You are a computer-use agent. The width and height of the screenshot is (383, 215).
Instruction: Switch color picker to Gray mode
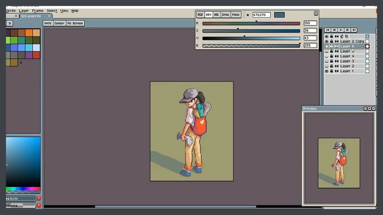(226, 15)
